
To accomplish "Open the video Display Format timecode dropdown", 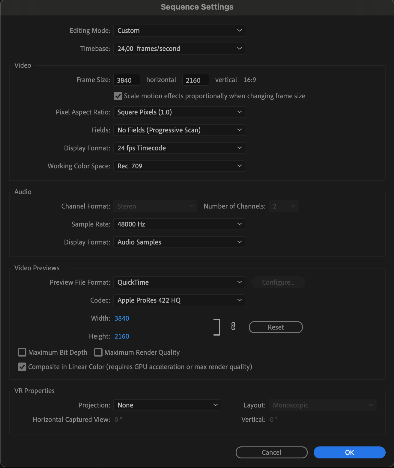I will [x=179, y=148].
